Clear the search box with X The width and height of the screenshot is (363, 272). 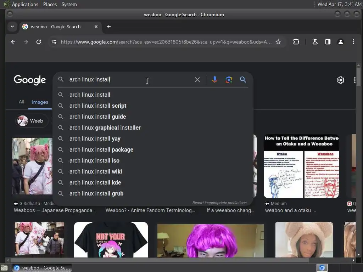197,80
